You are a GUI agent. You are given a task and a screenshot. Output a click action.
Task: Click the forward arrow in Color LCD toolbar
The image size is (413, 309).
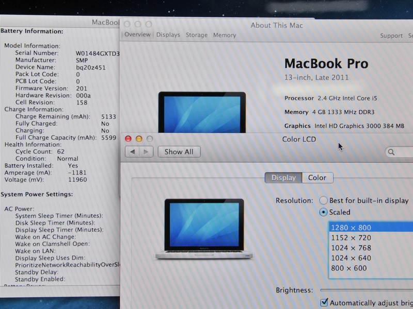coord(146,152)
